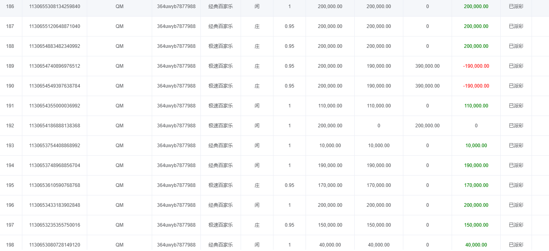Click order ID ending in 856704

point(54,165)
